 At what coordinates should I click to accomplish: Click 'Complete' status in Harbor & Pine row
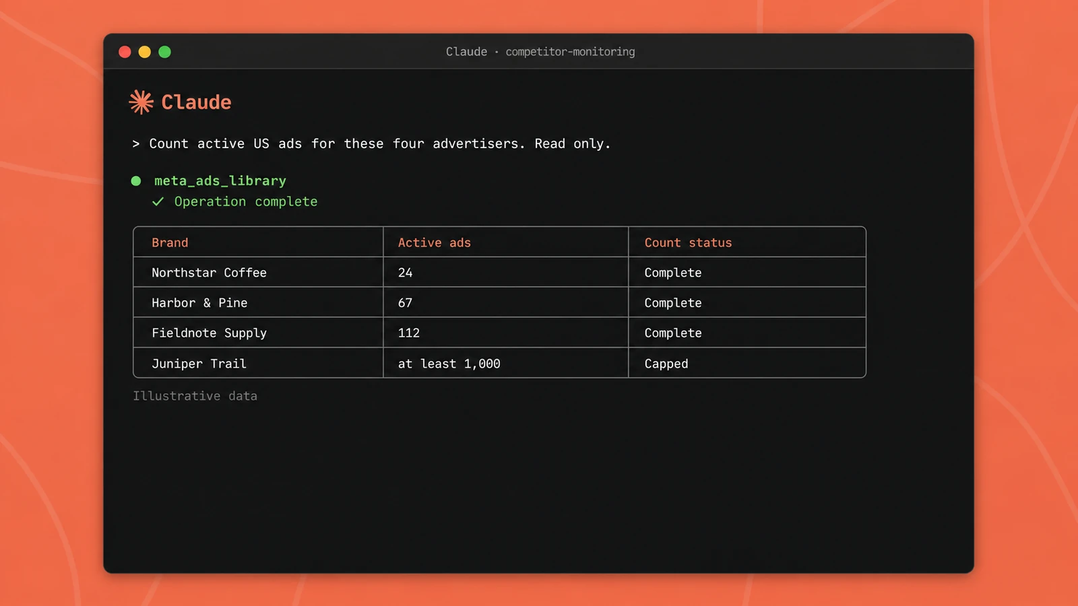tap(673, 303)
